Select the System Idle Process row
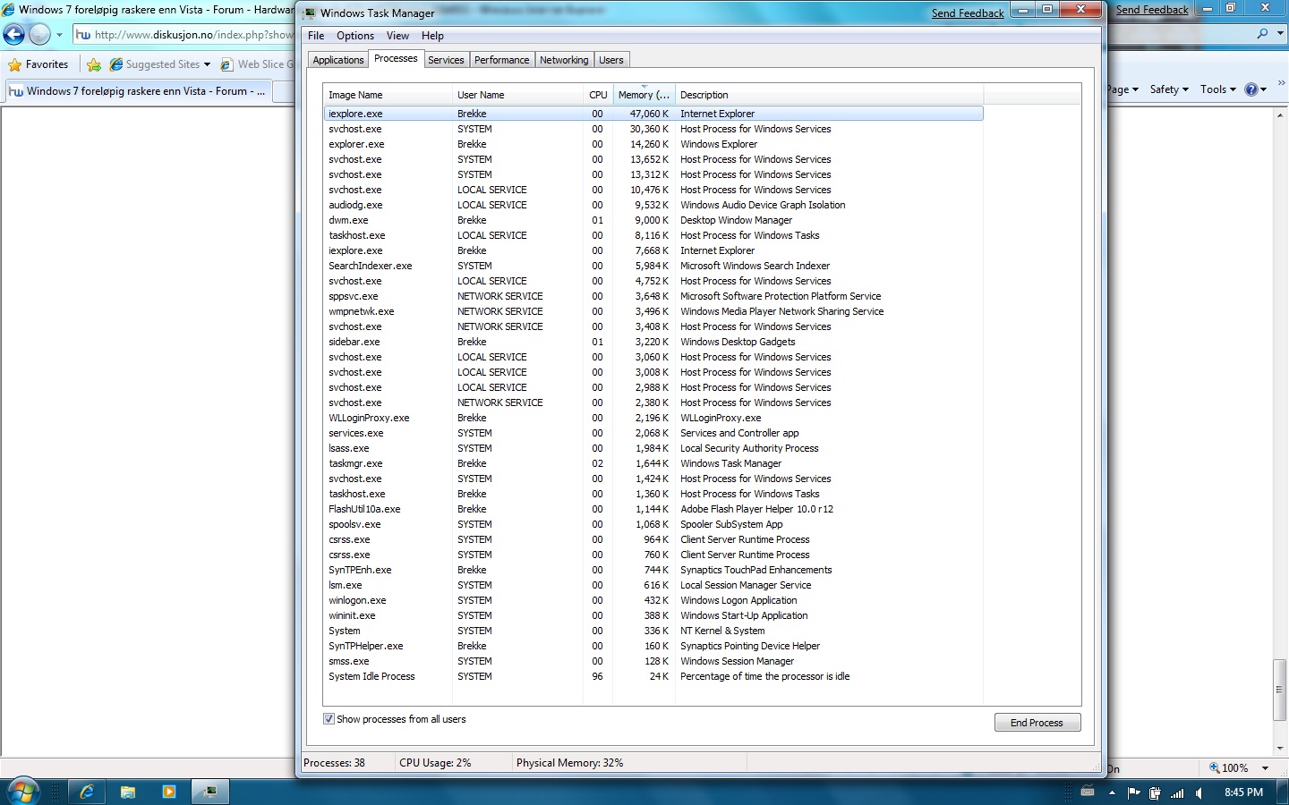1289x805 pixels. point(653,676)
